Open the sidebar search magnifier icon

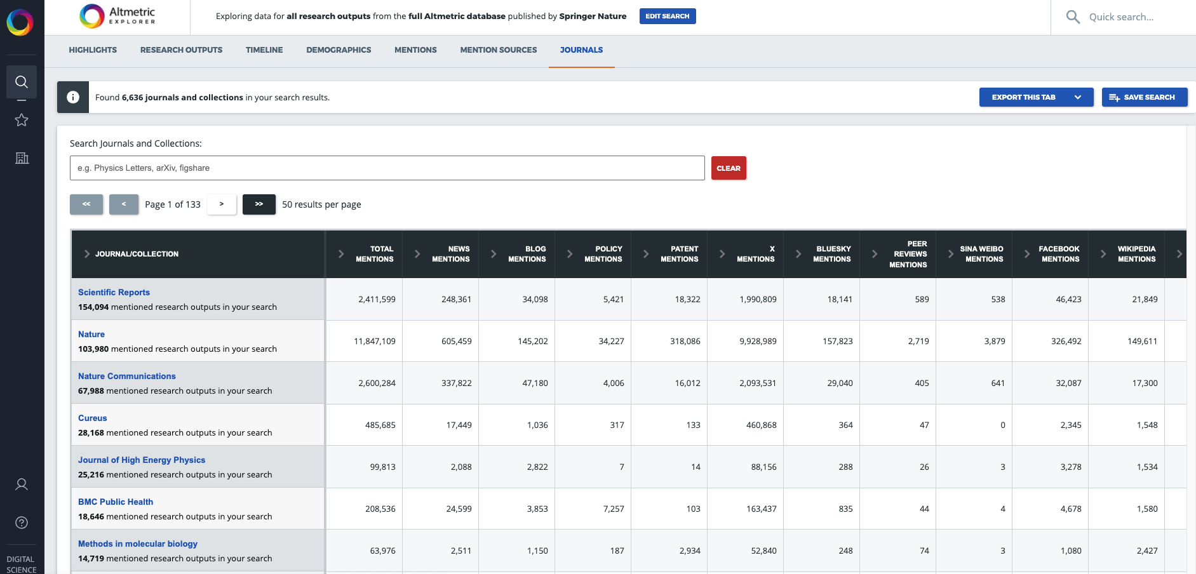coord(22,82)
